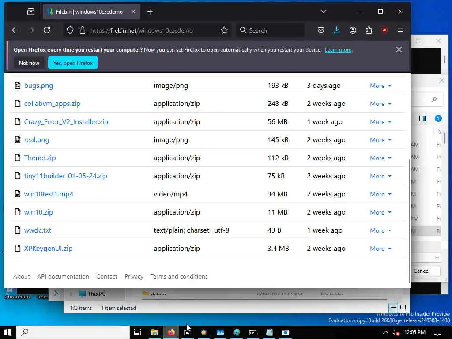Open Save to Pocket icon
Image resolution: width=452 pixels, height=339 pixels.
coord(320,30)
